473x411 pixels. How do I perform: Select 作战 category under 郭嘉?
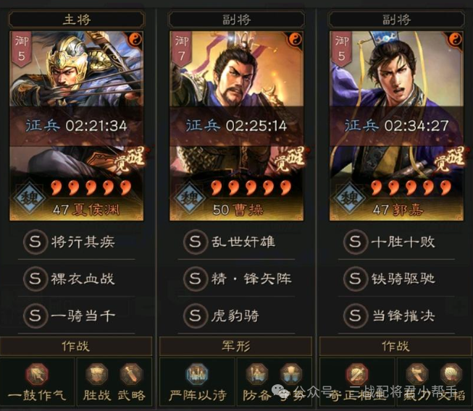click(x=395, y=346)
